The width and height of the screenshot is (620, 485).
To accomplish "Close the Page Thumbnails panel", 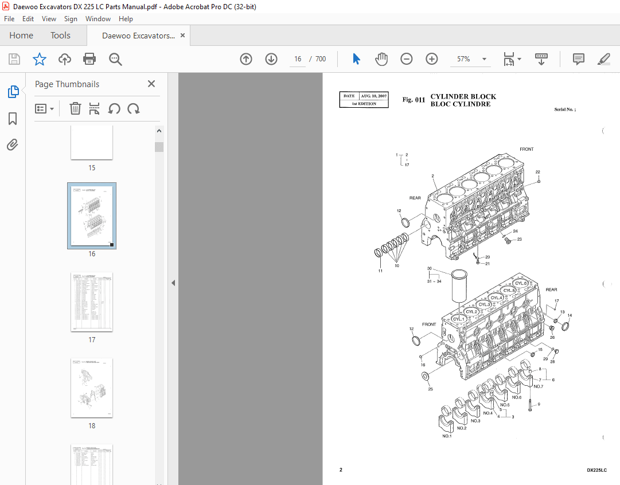I will [151, 84].
